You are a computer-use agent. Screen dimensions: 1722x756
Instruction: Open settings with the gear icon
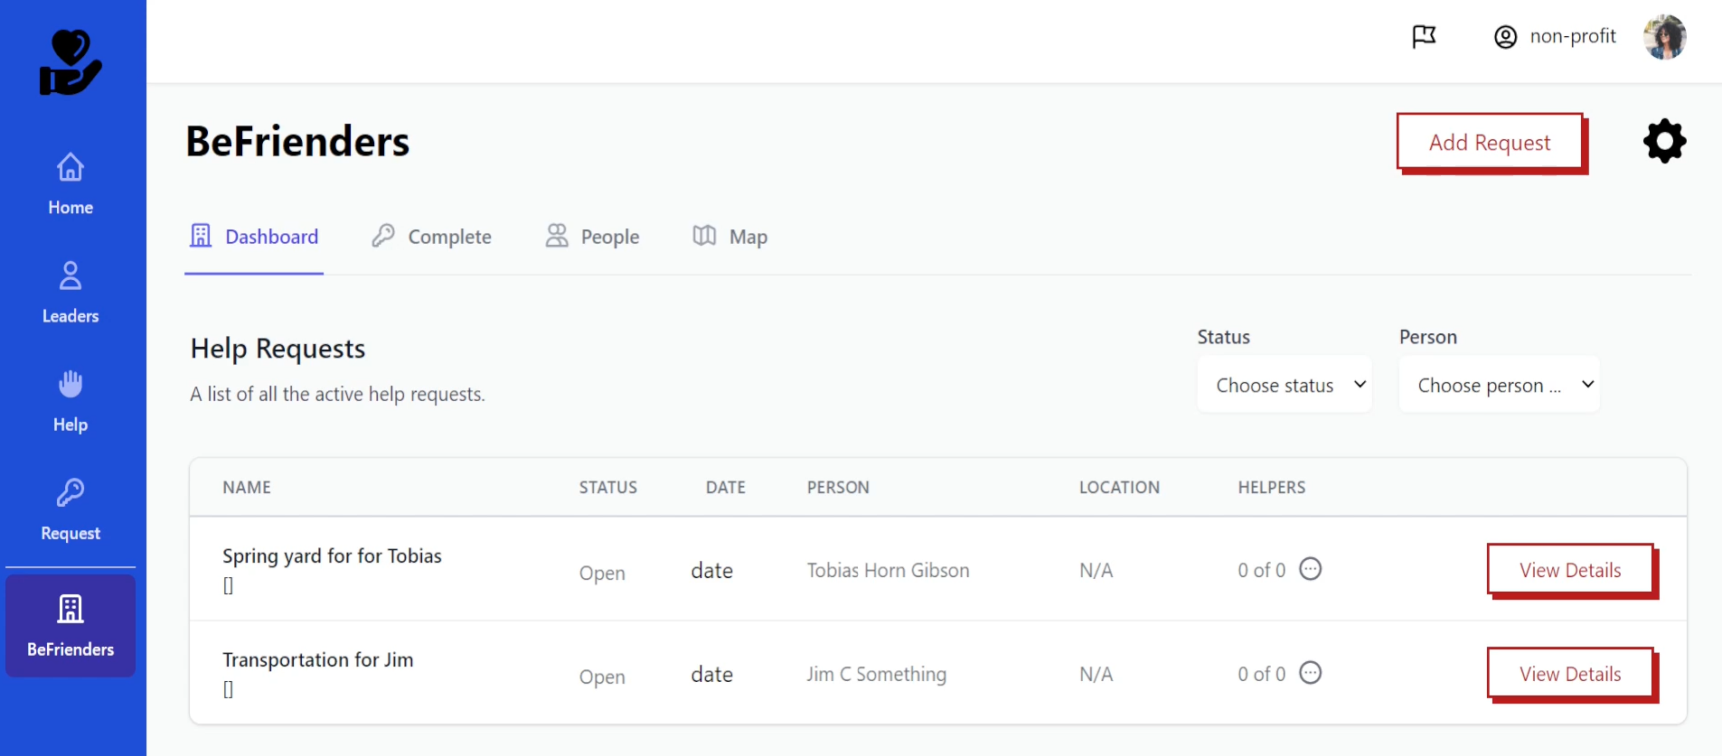1664,142
